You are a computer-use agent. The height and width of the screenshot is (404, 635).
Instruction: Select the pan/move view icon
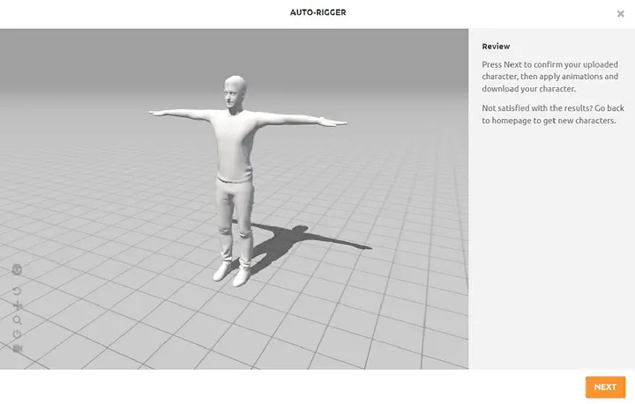[17, 305]
